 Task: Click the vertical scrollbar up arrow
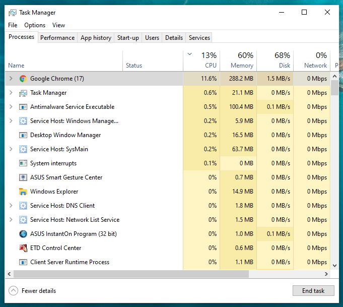click(334, 76)
